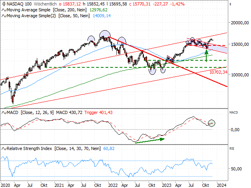The image size is (251, 188).
Task: Click the Moving Average Simple(2) line icon
Action: pyautogui.click(x=4, y=16)
